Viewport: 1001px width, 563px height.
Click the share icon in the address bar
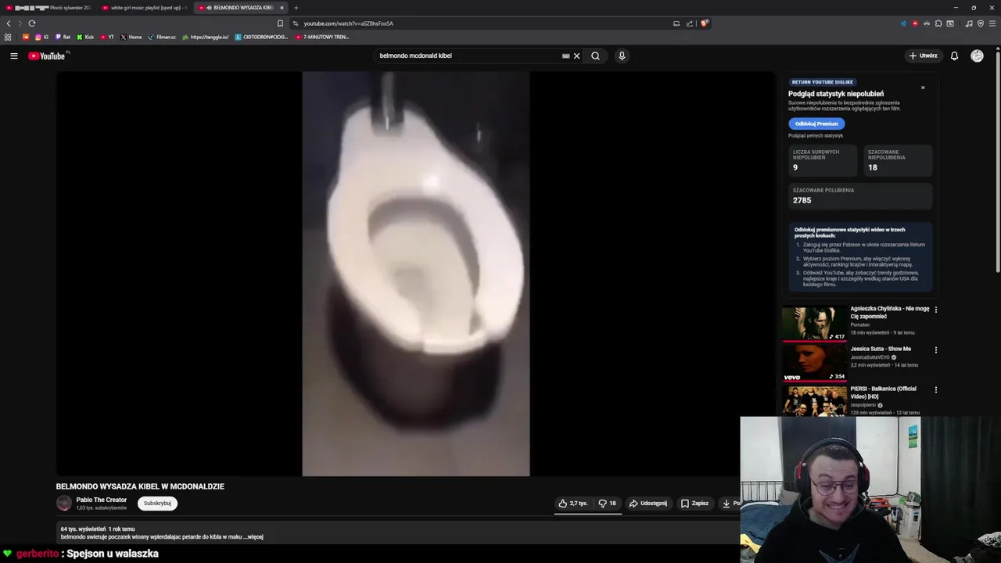690,23
